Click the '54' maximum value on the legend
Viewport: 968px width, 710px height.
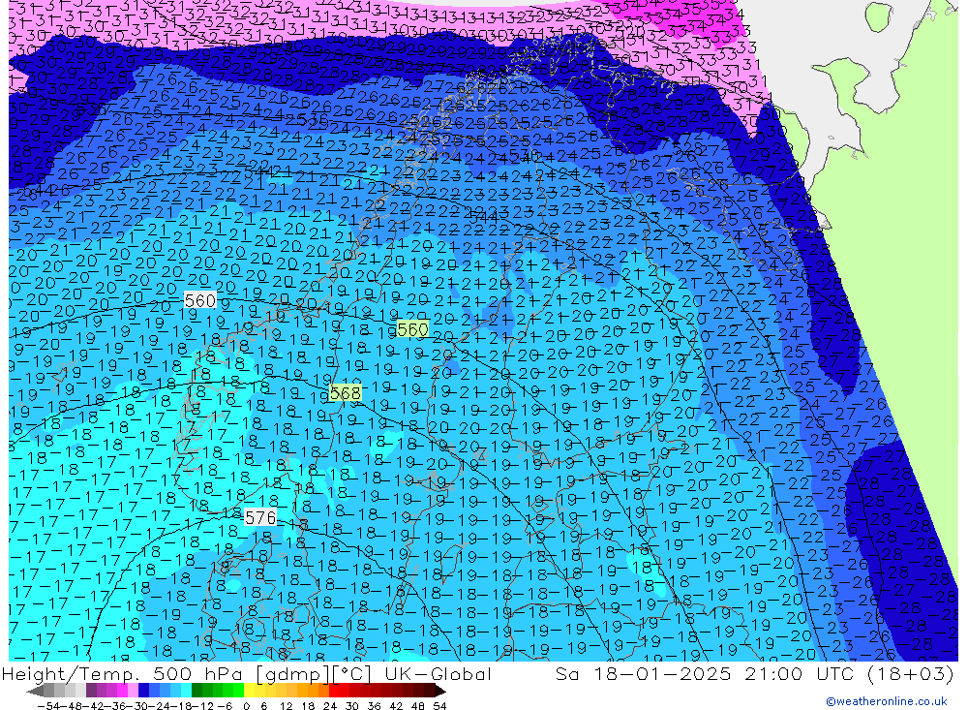click(439, 706)
